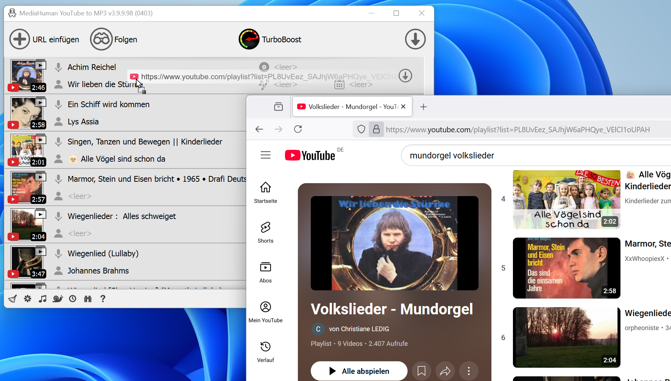Viewport: 671px width, 381px height.
Task: Open help question mark in MediaHuman
Action: click(103, 299)
